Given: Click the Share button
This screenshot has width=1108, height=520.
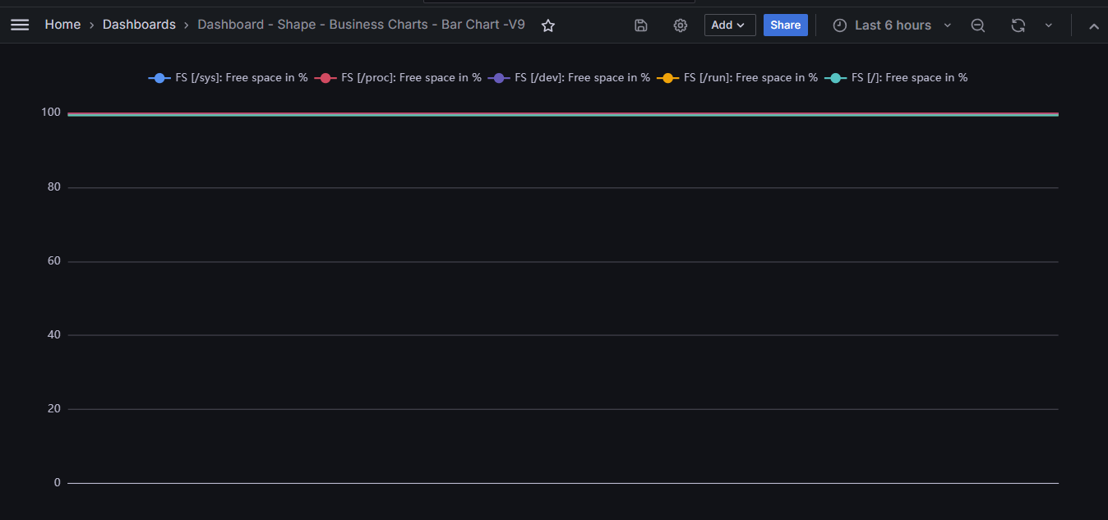Looking at the screenshot, I should (x=785, y=25).
